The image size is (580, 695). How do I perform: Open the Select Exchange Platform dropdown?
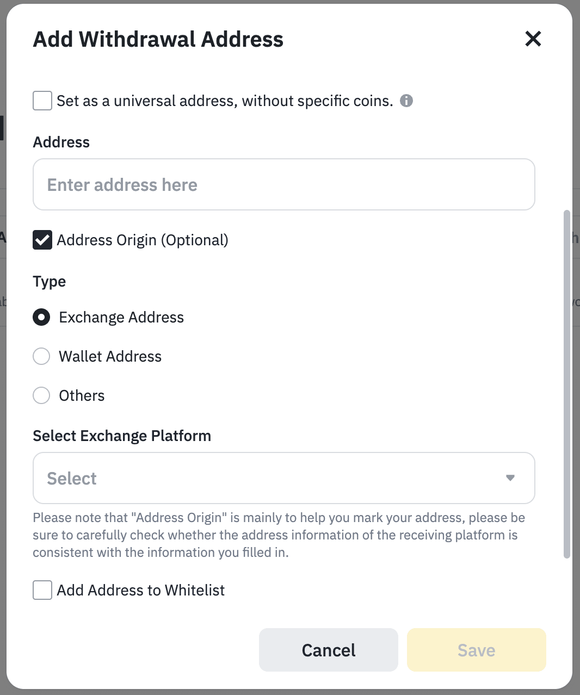click(x=272, y=478)
